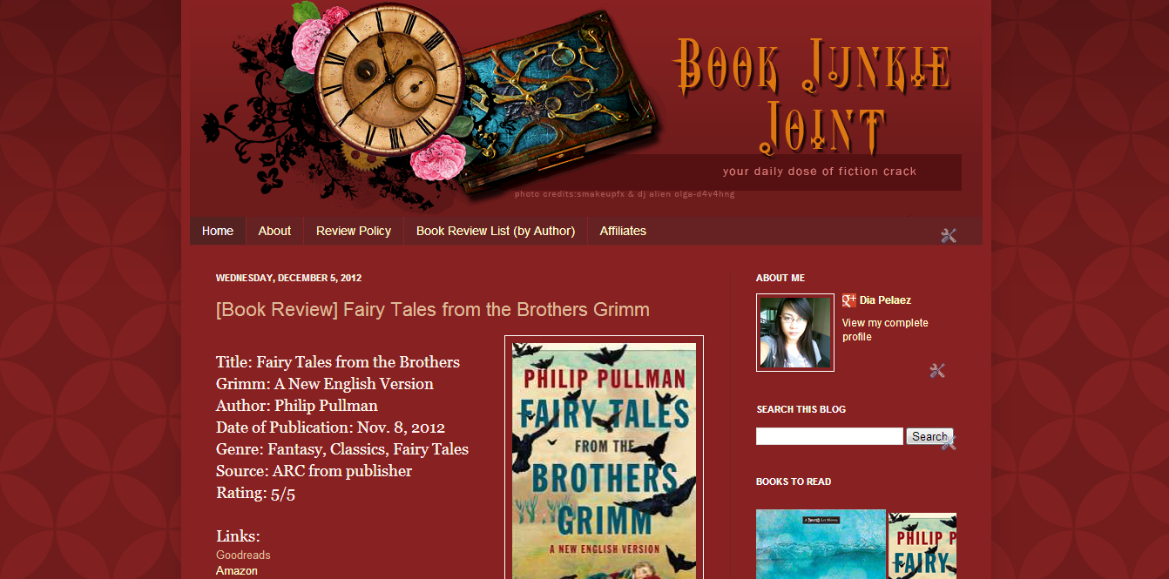Click the Google Plus icon beside Dia Pelaez
This screenshot has height=579, width=1169.
coord(849,300)
